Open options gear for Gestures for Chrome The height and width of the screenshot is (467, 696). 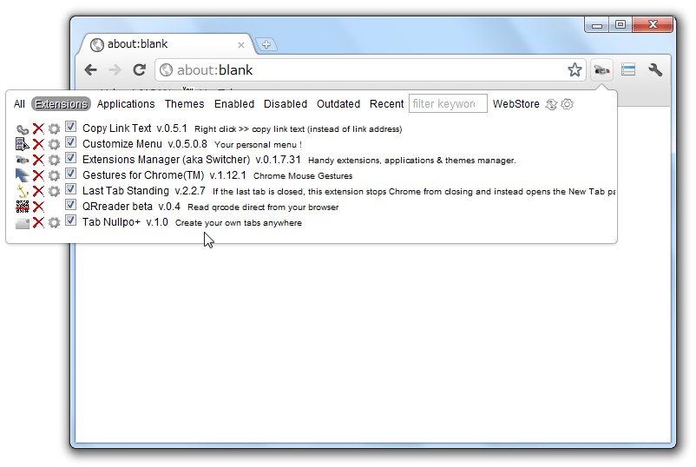54,175
